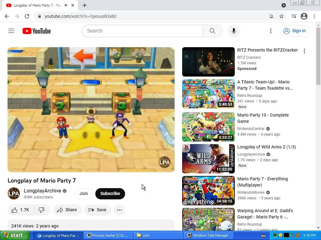Like the video with thumbs up
This screenshot has height=240, width=321.
click(x=20, y=210)
